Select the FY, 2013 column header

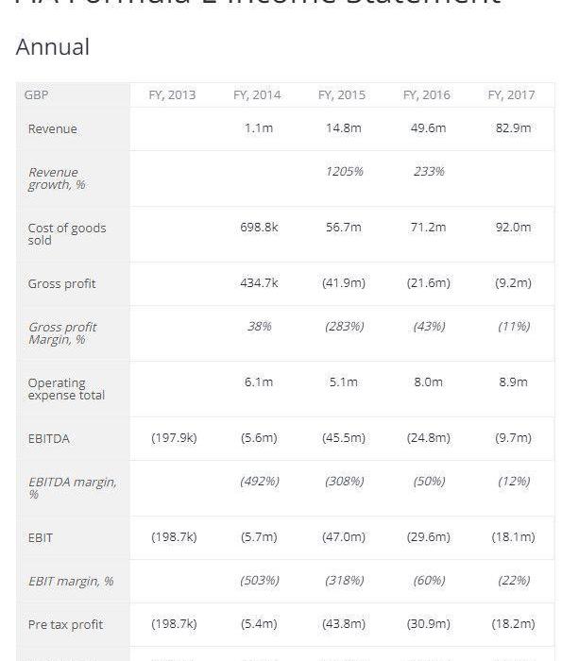pyautogui.click(x=172, y=94)
